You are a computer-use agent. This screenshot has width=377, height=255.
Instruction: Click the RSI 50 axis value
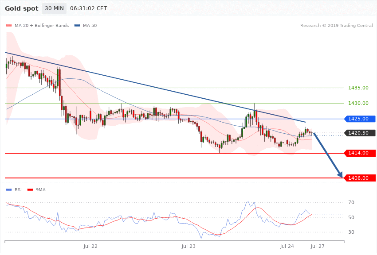[x=351, y=217]
